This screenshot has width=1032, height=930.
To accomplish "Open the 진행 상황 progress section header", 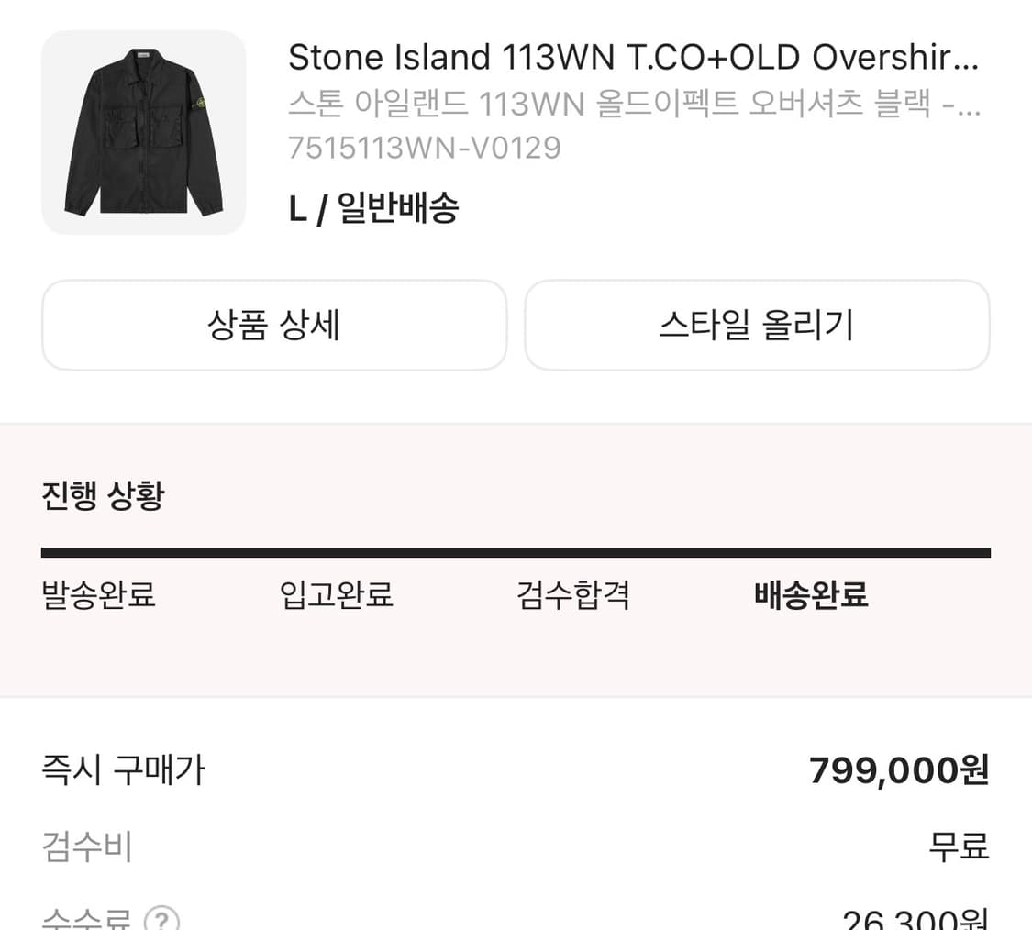I will [103, 496].
